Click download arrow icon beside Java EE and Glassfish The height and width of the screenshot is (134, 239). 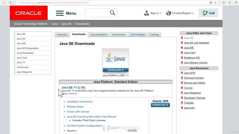click(182, 43)
